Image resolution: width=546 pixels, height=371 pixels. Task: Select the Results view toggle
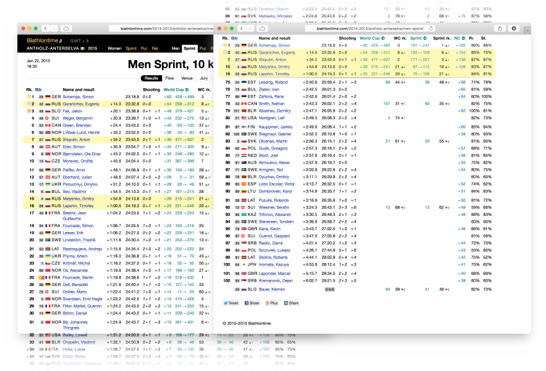pyautogui.click(x=151, y=78)
